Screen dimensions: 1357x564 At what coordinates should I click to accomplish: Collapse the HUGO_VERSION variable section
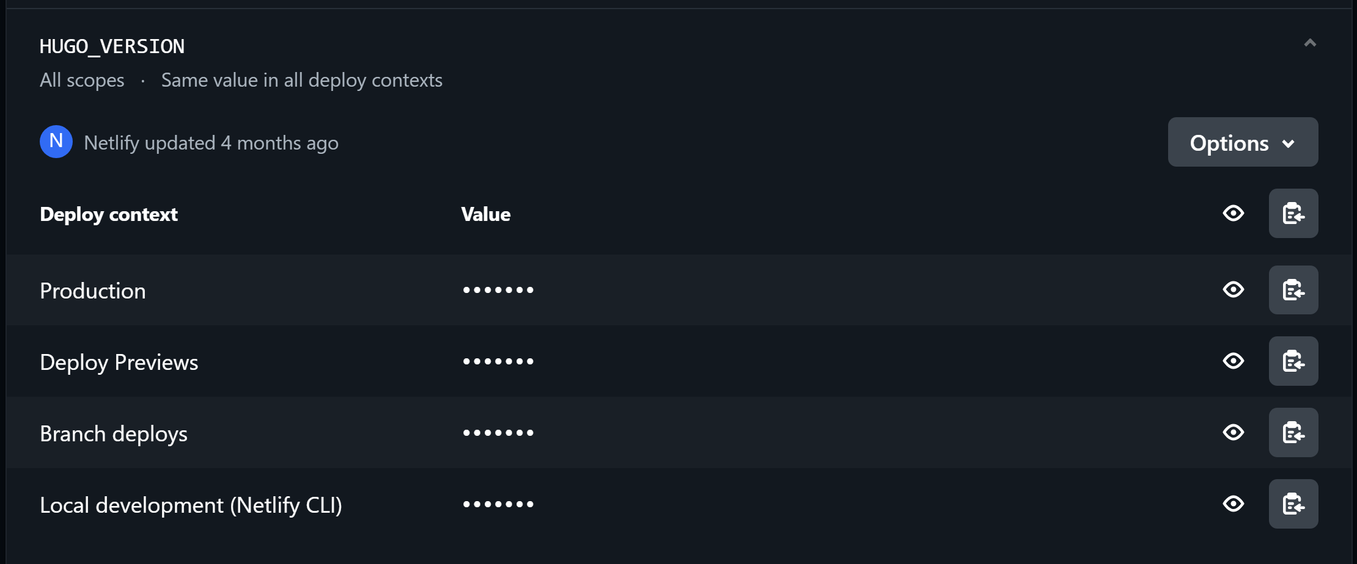coord(1309,43)
